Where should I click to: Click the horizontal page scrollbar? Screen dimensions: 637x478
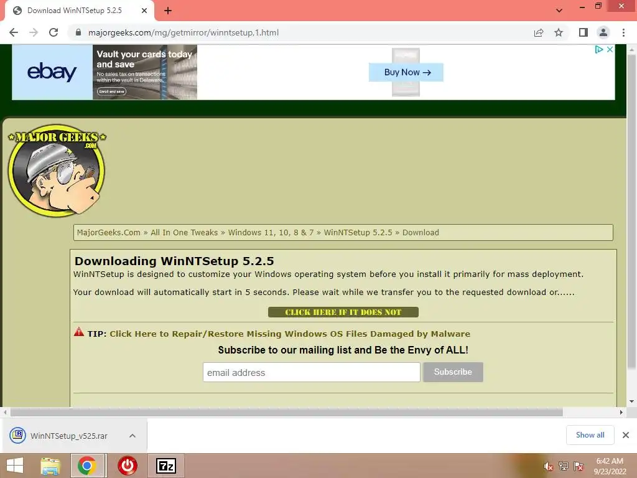point(286,412)
